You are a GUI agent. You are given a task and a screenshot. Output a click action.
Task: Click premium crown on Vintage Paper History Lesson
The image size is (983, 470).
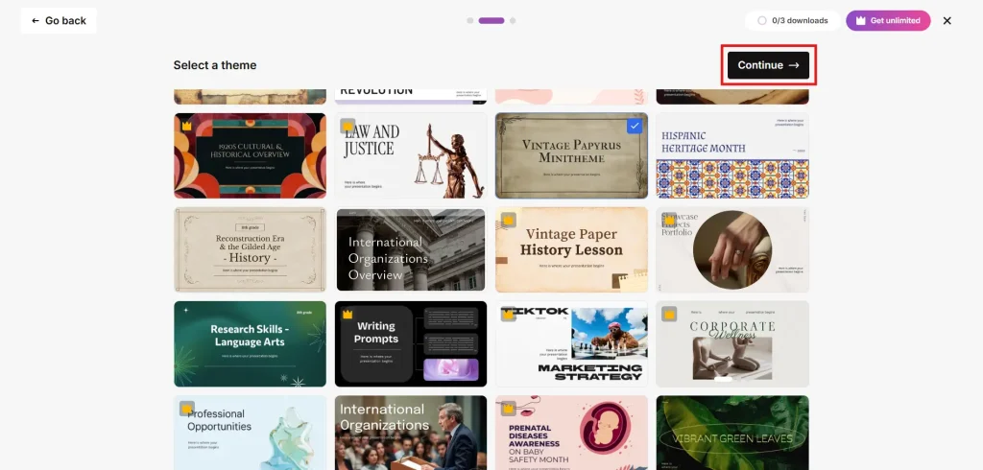tap(509, 220)
